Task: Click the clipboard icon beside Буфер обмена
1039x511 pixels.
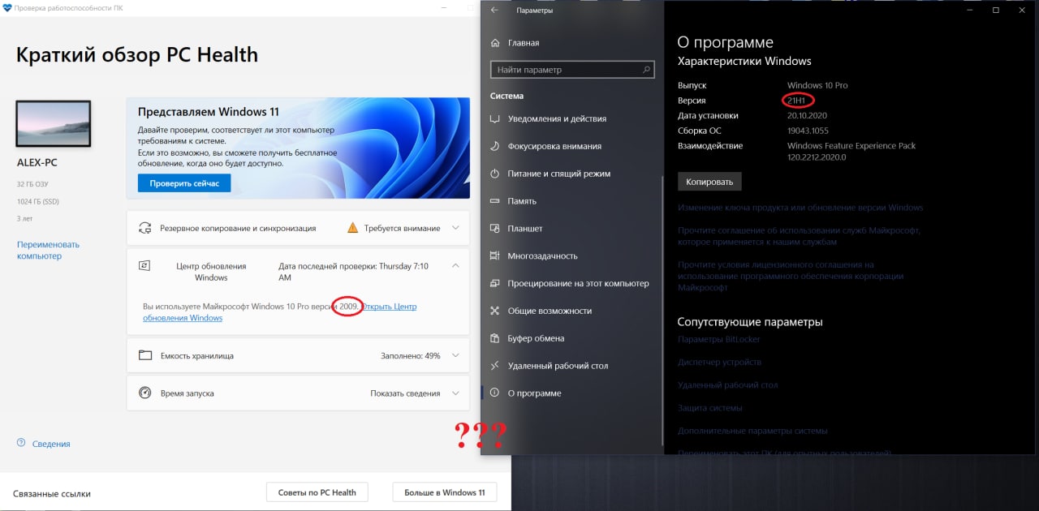Action: click(x=495, y=338)
